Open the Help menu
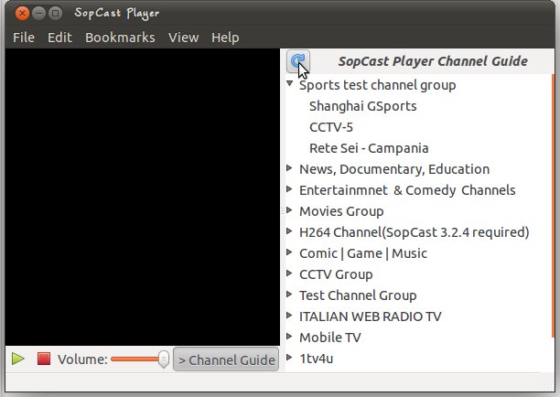560x397 pixels. click(x=225, y=38)
